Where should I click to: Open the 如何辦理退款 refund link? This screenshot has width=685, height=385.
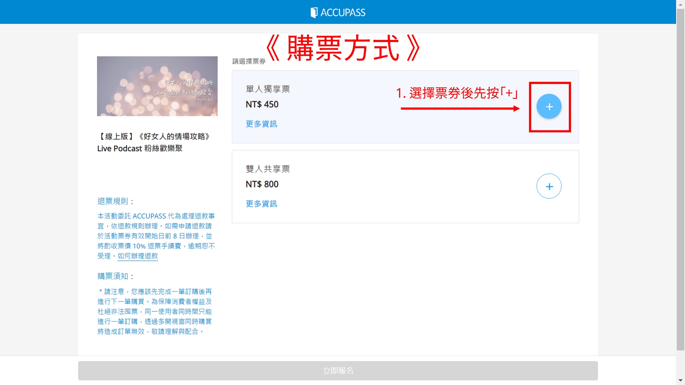pos(138,256)
